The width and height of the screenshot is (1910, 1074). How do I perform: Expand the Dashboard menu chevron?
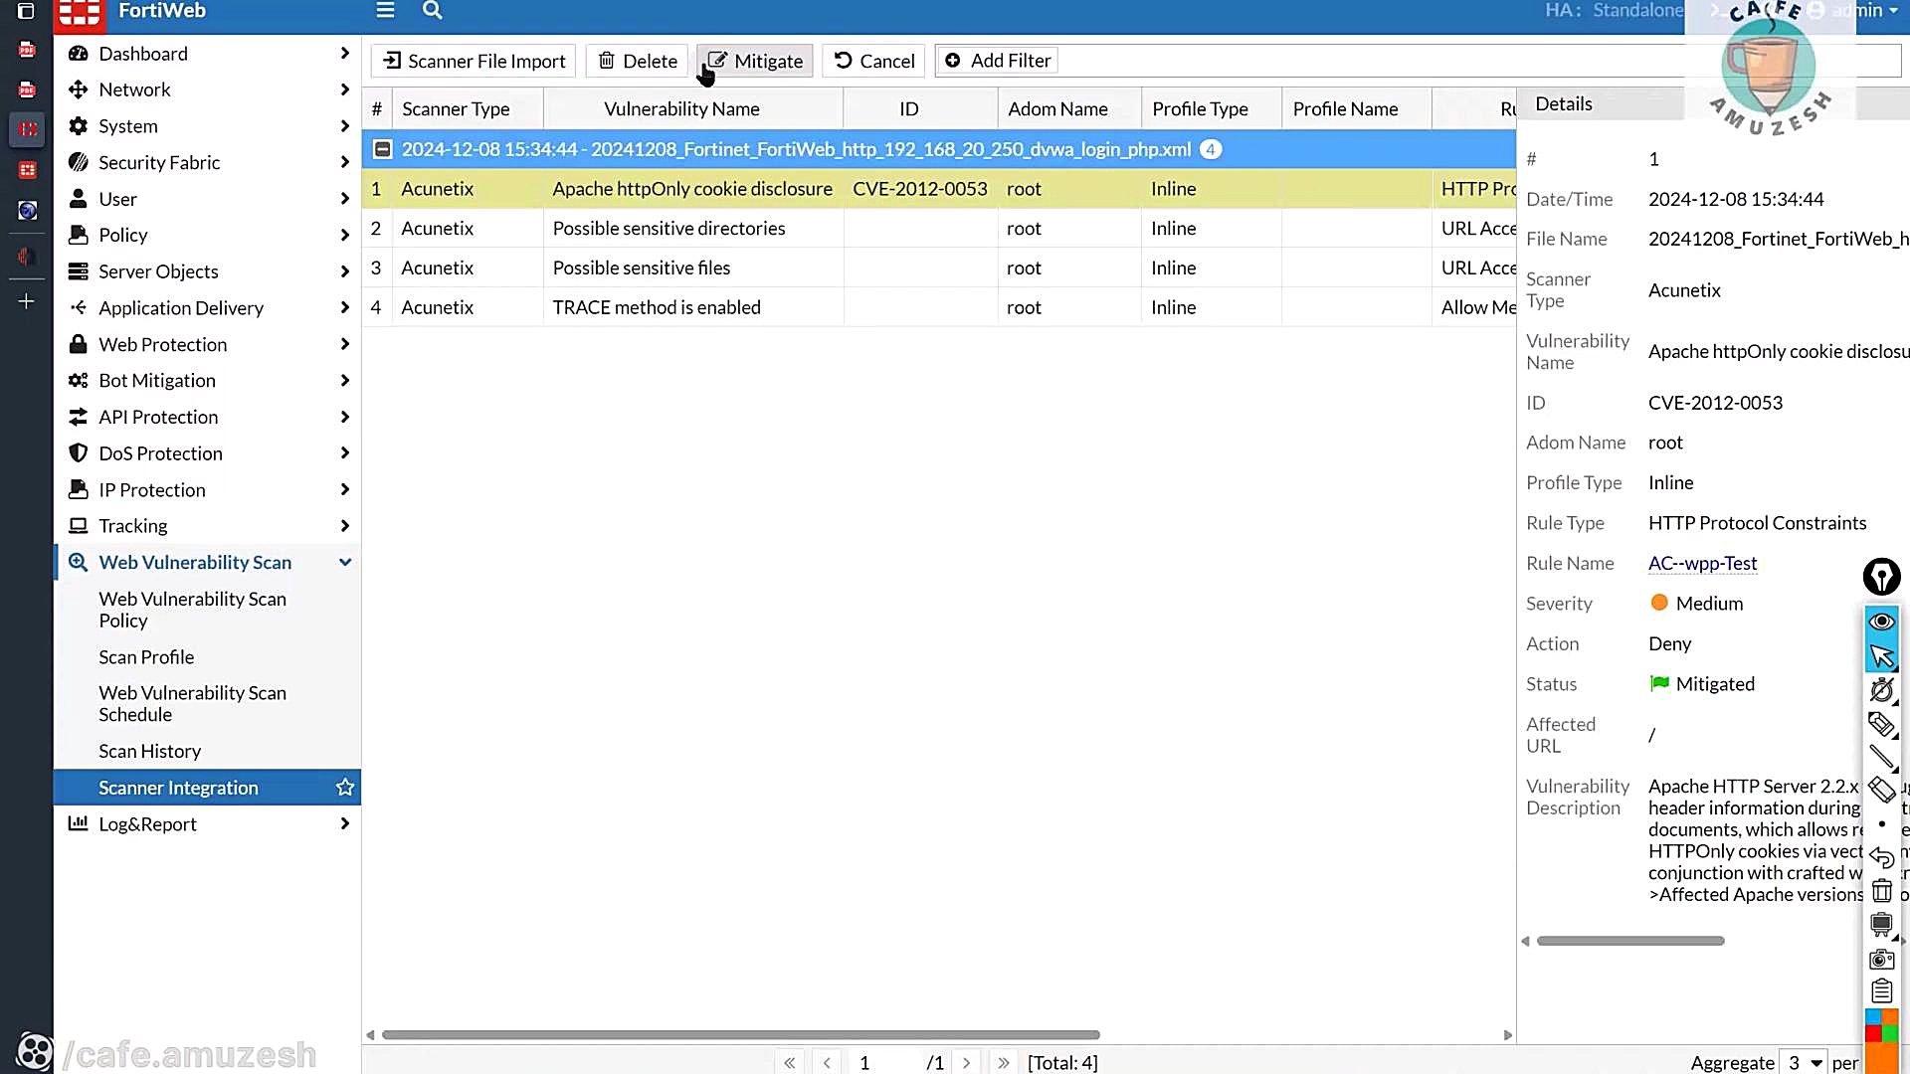click(344, 54)
